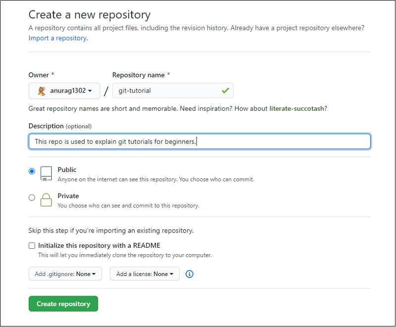Viewport: 396px width, 327px height.
Task: Enable Initialize this repository with a README checkbox
Action: pyautogui.click(x=32, y=246)
